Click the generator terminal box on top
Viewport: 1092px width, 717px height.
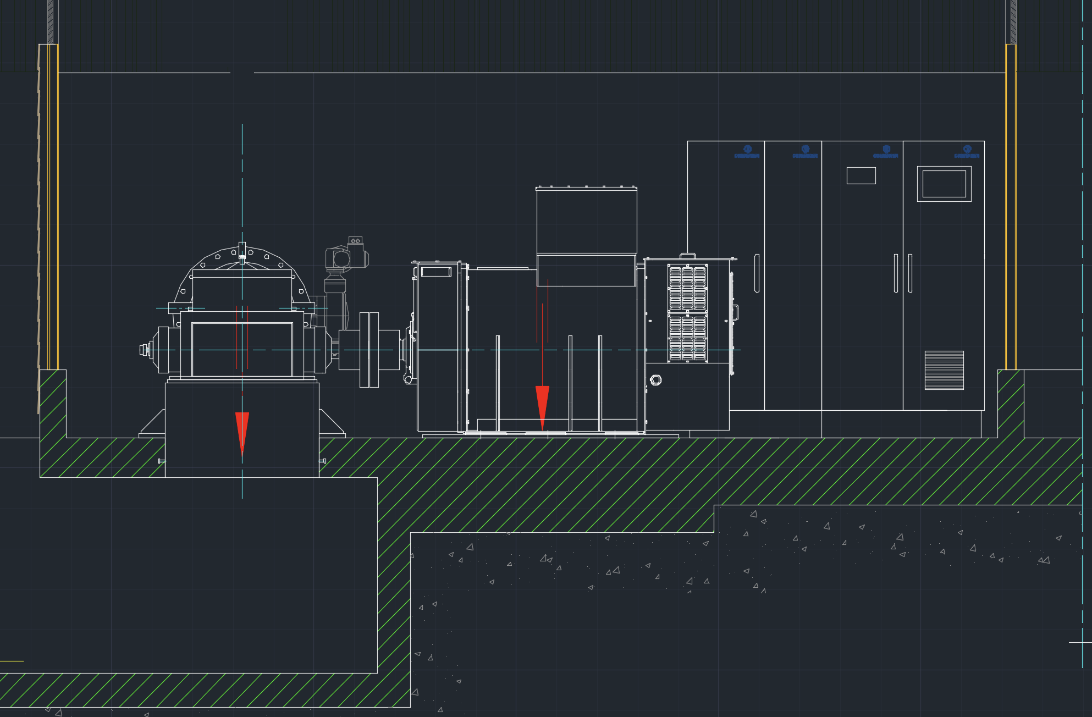[x=586, y=220]
